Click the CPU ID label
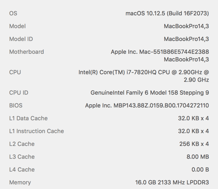This screenshot has height=189, width=218. (x=19, y=93)
